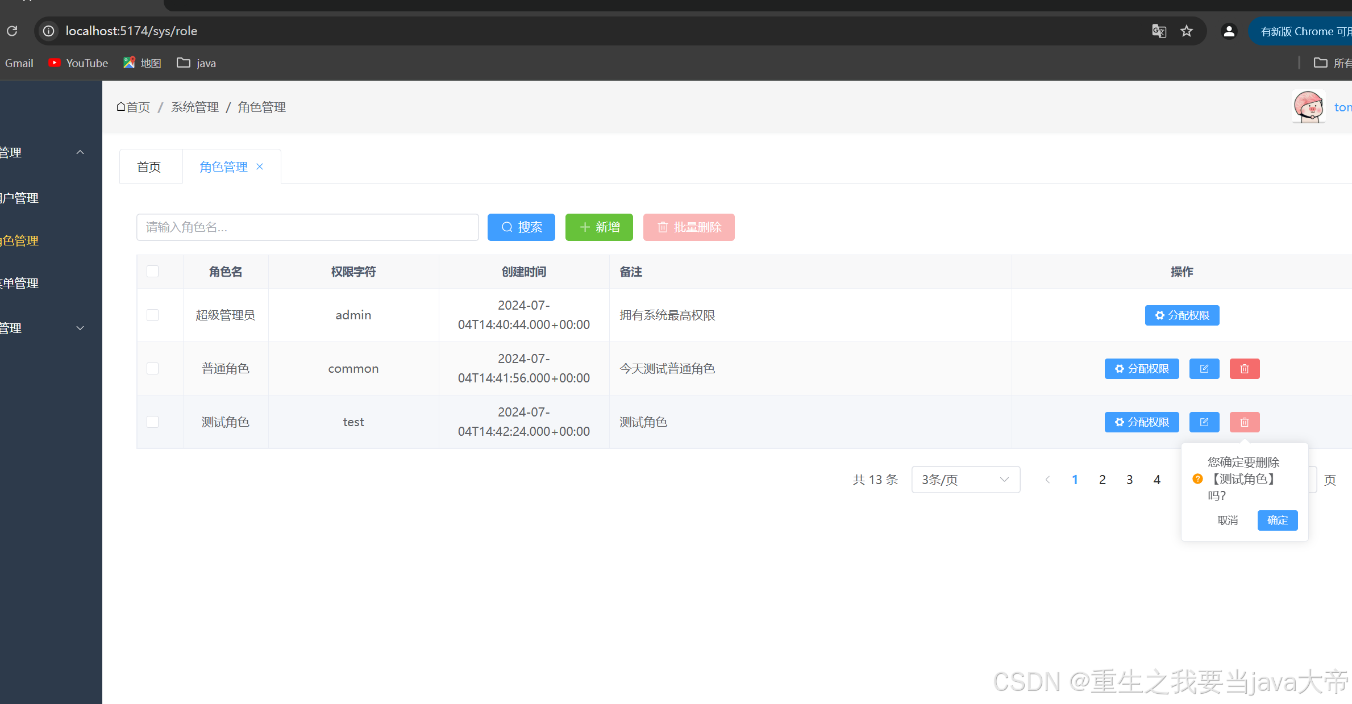Click the red delete icon for 普通角色
The height and width of the screenshot is (704, 1352).
[x=1244, y=369]
